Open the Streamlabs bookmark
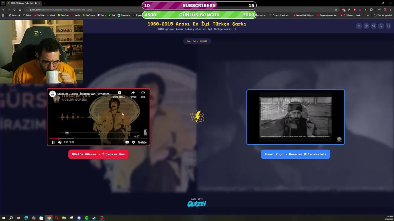 (124, 15)
